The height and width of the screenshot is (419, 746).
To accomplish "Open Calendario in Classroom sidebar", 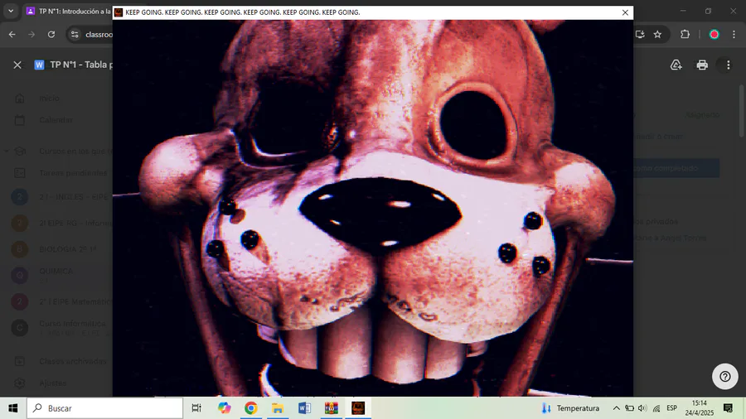I will (56, 120).
